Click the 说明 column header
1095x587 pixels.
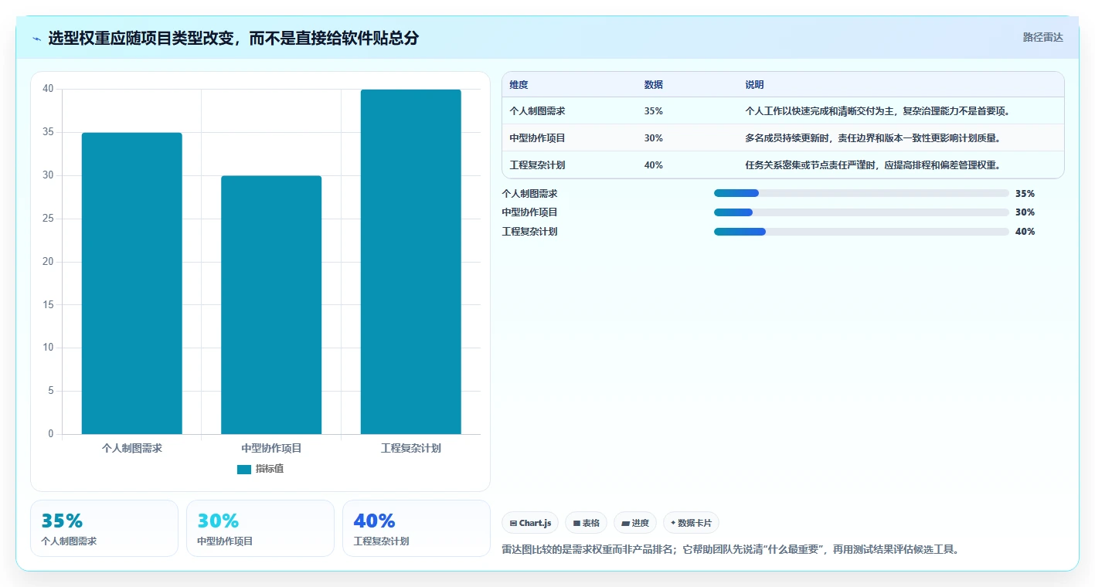(754, 85)
